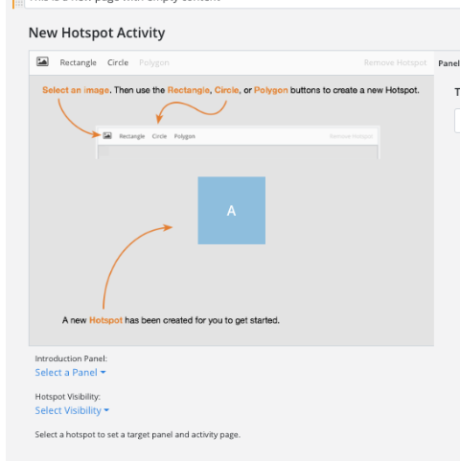Image resolution: width=460 pixels, height=461 pixels.
Task: Click Rectangle in the tutorial illustration toolbar
Action: tap(132, 136)
